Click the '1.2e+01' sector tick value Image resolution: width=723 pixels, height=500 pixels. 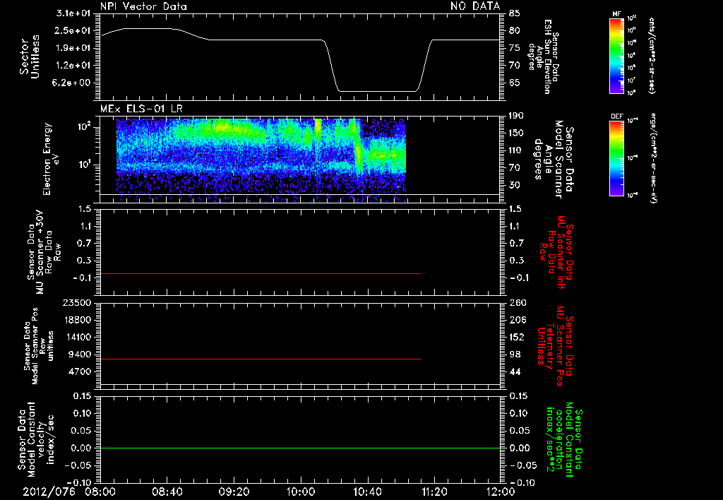[x=73, y=65]
